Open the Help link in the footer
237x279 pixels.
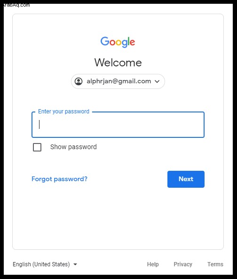(x=153, y=264)
